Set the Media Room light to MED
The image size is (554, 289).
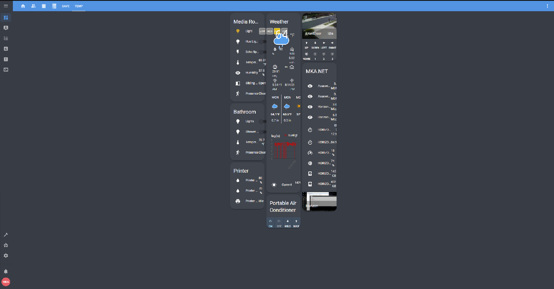[x=269, y=31]
